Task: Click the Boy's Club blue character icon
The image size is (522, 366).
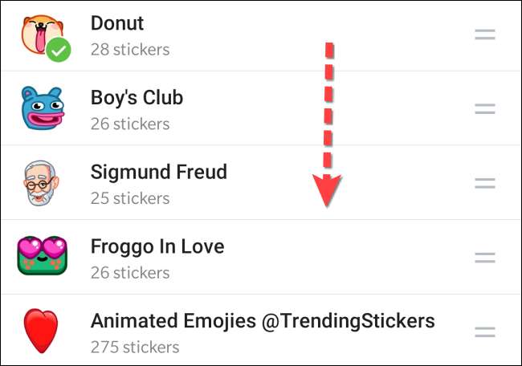Action: 42,108
